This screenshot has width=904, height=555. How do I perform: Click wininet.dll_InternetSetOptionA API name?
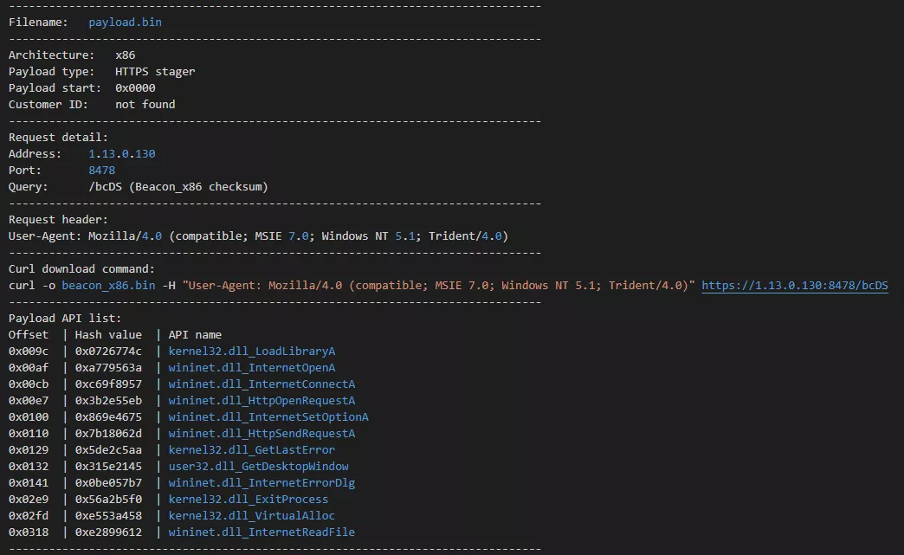coord(268,416)
